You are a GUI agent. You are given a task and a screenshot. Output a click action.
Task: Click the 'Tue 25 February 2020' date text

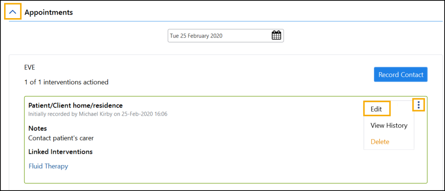[x=196, y=35]
